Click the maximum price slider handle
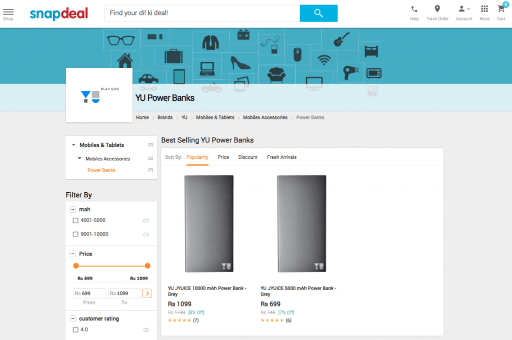This screenshot has height=340, width=512. coord(147,266)
